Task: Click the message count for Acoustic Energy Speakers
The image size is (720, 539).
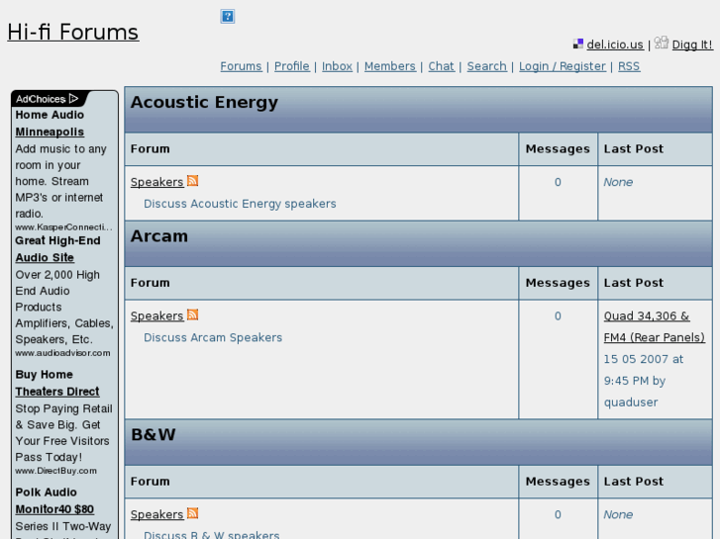Action: [558, 182]
